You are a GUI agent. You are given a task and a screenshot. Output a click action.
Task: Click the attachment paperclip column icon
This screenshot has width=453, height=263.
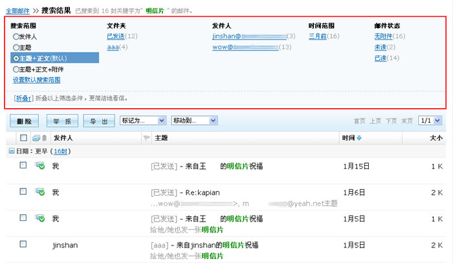(44, 138)
